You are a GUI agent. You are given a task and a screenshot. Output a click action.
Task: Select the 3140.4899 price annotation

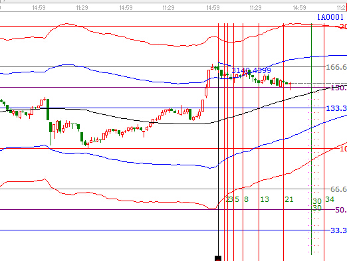pos(251,70)
